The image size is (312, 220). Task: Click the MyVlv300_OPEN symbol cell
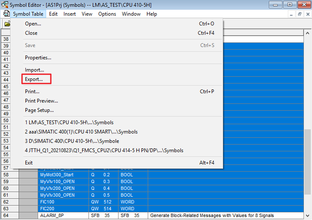63,195
